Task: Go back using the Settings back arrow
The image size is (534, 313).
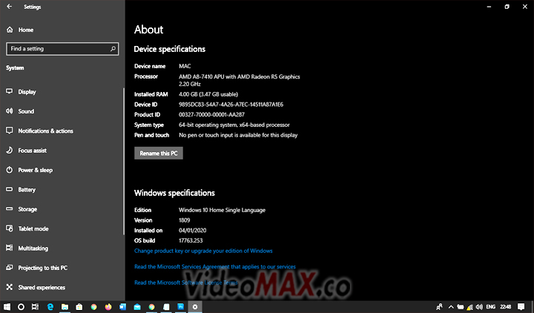Action: click(x=9, y=7)
